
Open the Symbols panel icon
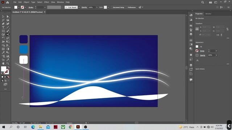191,34
